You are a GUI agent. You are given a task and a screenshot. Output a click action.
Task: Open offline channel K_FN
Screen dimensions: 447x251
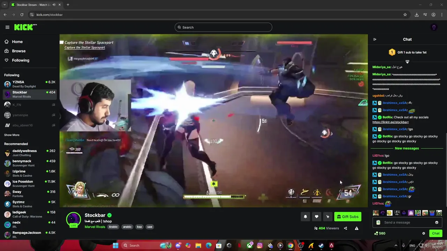point(30,105)
